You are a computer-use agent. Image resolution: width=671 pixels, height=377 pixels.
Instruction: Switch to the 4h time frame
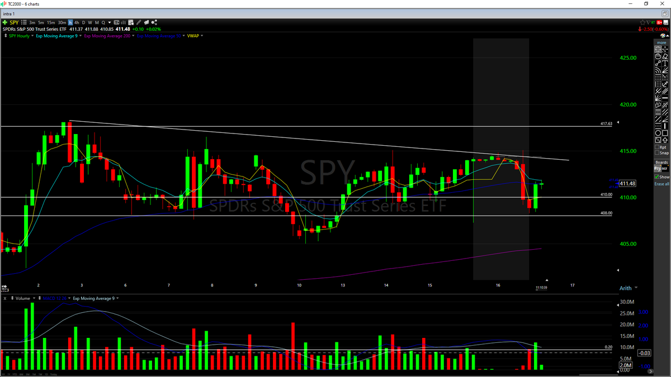click(x=77, y=22)
